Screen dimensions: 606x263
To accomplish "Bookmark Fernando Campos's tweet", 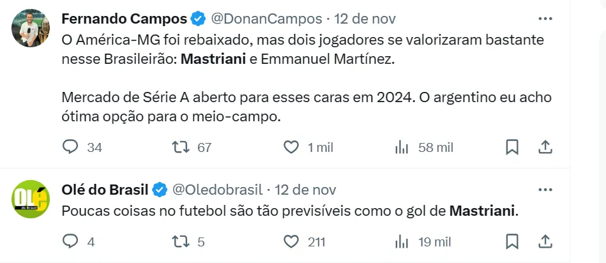I will (512, 147).
